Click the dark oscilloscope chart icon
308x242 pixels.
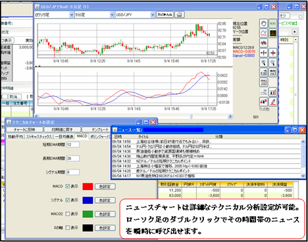tap(272, 33)
